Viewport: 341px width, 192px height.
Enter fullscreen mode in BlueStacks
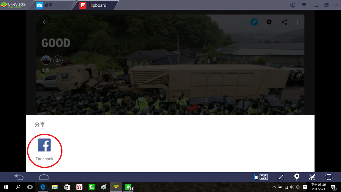(x=281, y=177)
